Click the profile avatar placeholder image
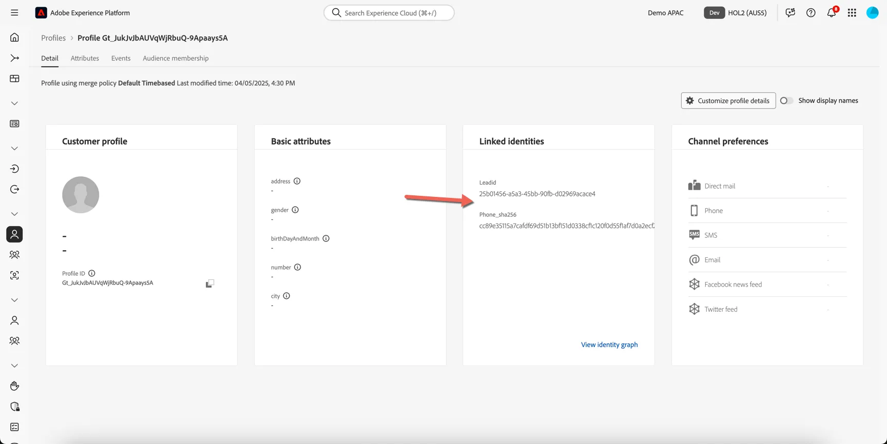 click(x=81, y=195)
